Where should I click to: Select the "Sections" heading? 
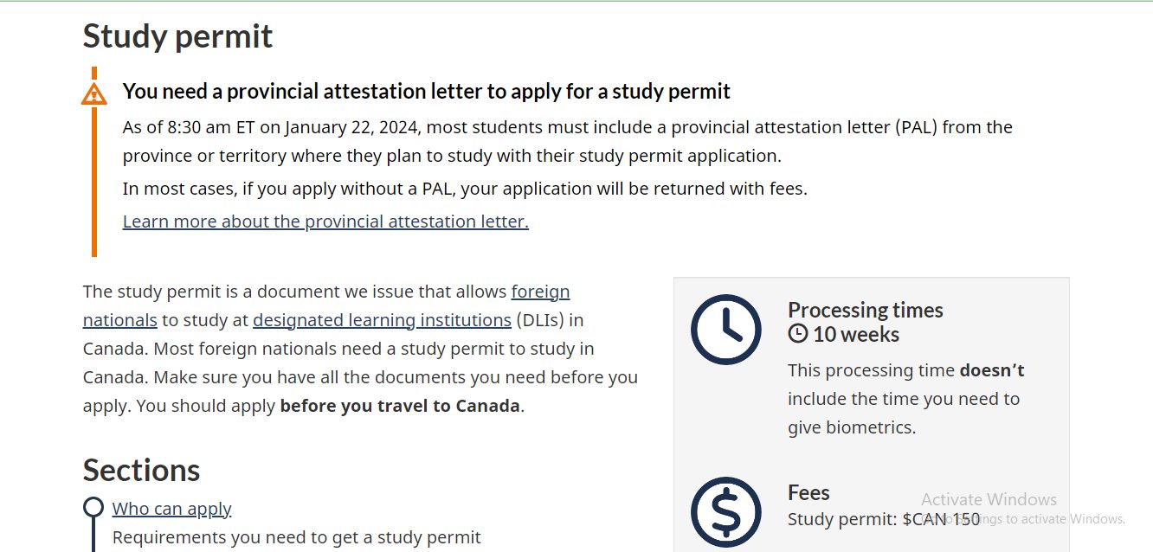[x=140, y=470]
